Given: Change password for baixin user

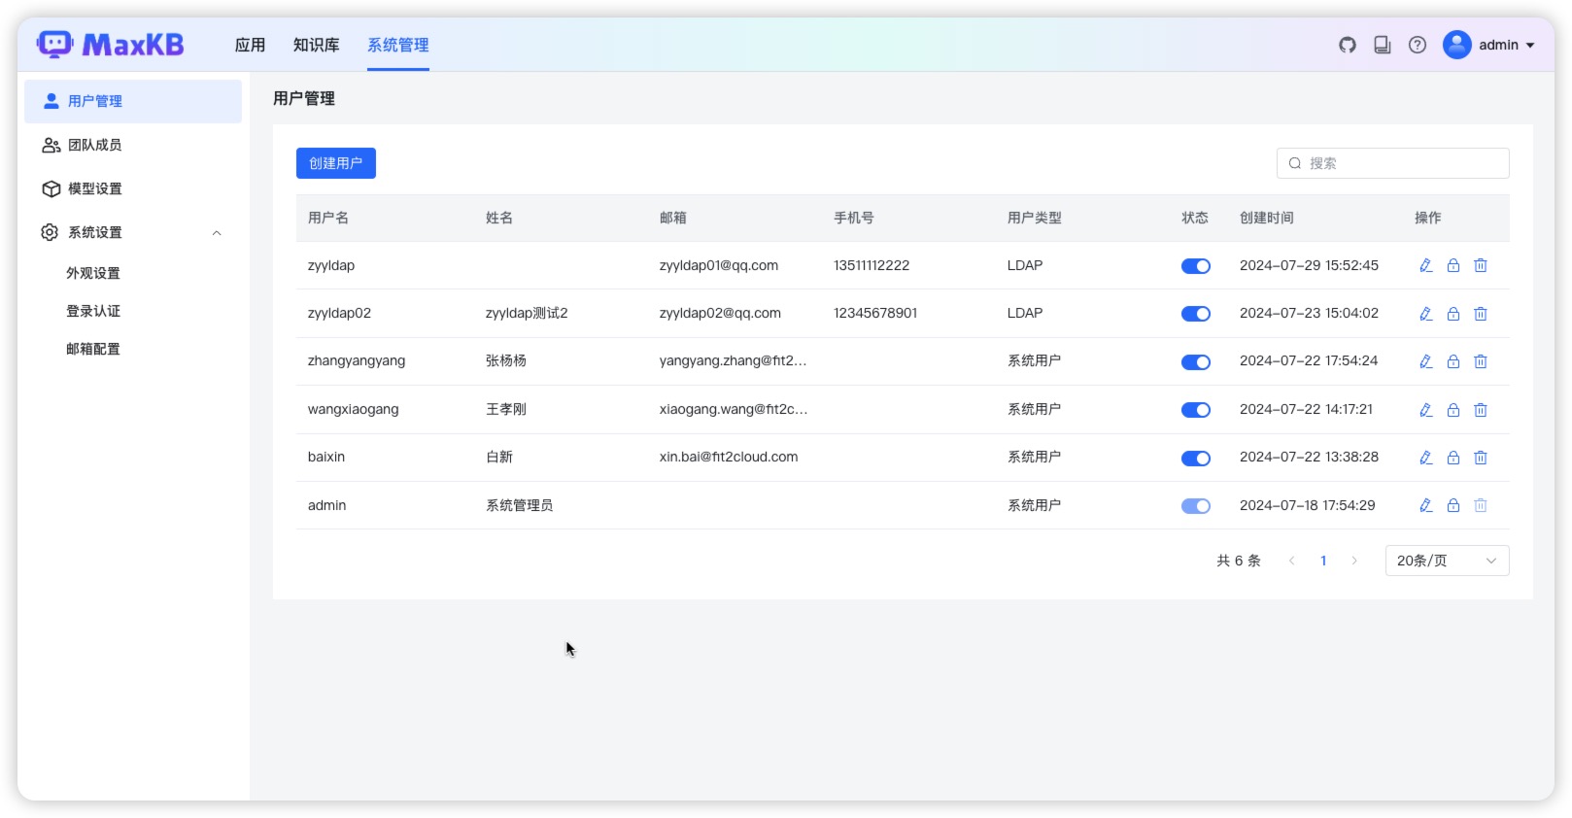Looking at the screenshot, I should point(1453,458).
